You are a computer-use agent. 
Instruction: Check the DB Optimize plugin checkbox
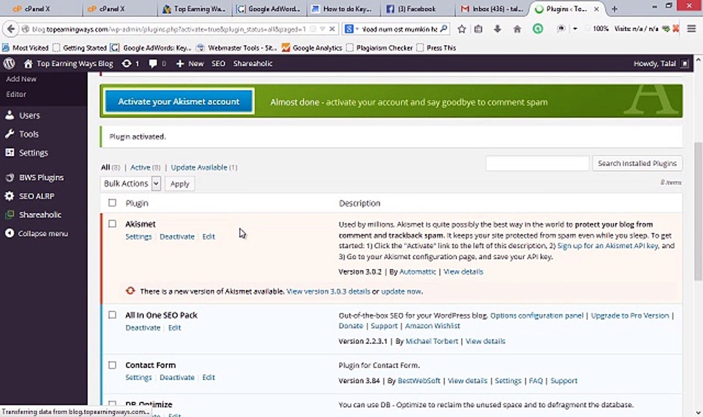[112, 404]
